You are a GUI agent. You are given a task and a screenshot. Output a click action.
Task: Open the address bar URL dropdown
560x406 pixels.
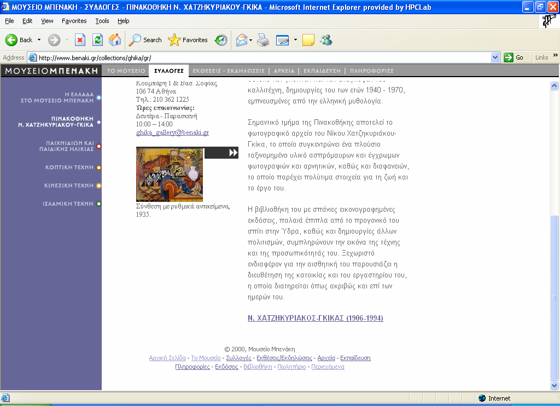[x=495, y=57]
